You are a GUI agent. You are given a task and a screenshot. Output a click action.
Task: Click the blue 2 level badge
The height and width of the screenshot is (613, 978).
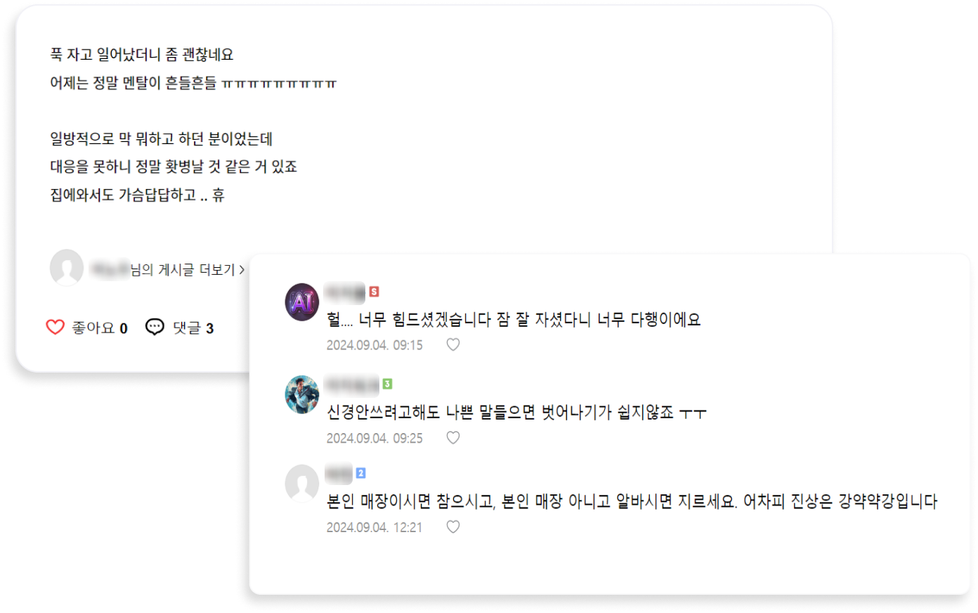coord(360,473)
